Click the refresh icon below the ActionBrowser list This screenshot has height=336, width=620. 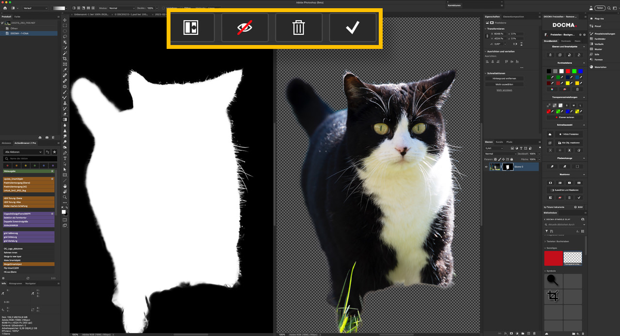pos(28,278)
